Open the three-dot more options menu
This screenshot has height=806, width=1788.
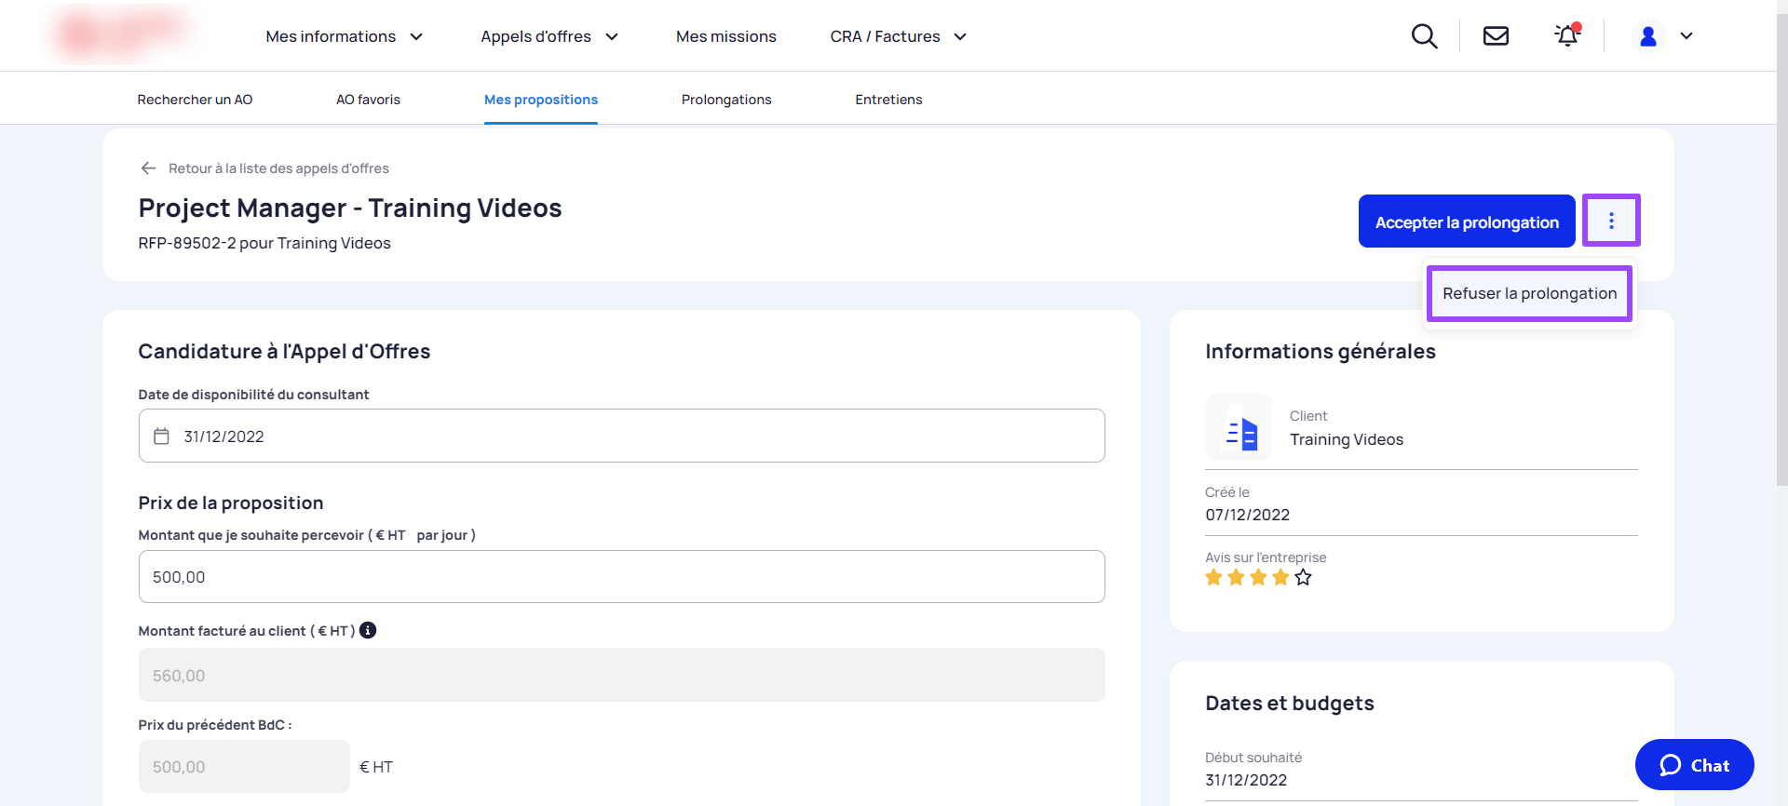(1611, 221)
